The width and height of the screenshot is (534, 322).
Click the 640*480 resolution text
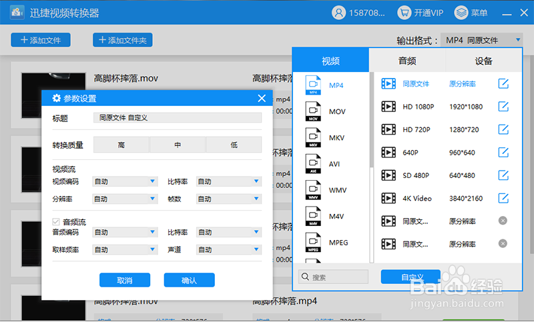pos(462,175)
